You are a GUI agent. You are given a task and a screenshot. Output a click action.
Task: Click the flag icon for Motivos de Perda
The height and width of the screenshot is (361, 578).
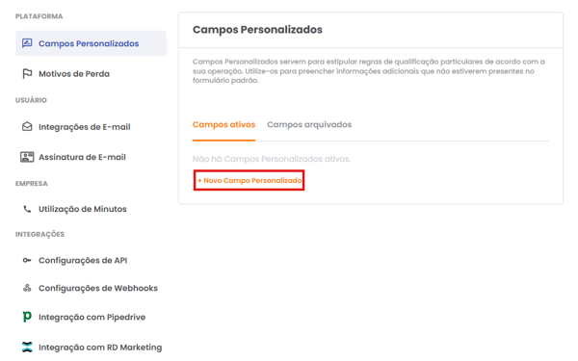(x=27, y=74)
